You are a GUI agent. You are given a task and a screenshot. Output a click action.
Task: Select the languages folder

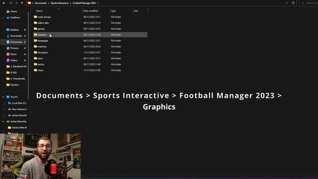90,41
